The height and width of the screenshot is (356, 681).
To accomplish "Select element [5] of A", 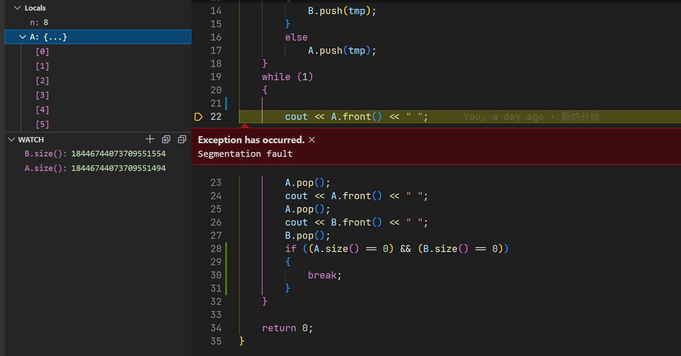I will [x=98, y=124].
